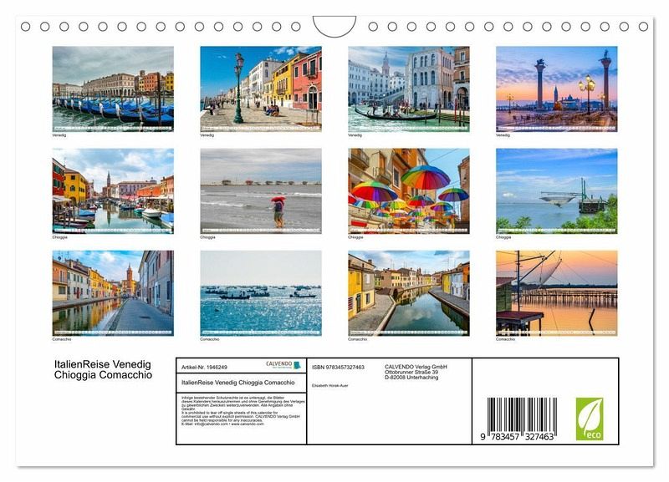The width and height of the screenshot is (669, 482).
Task: Select the Venice street lamp and colorful houses photo
Action: coord(260,88)
